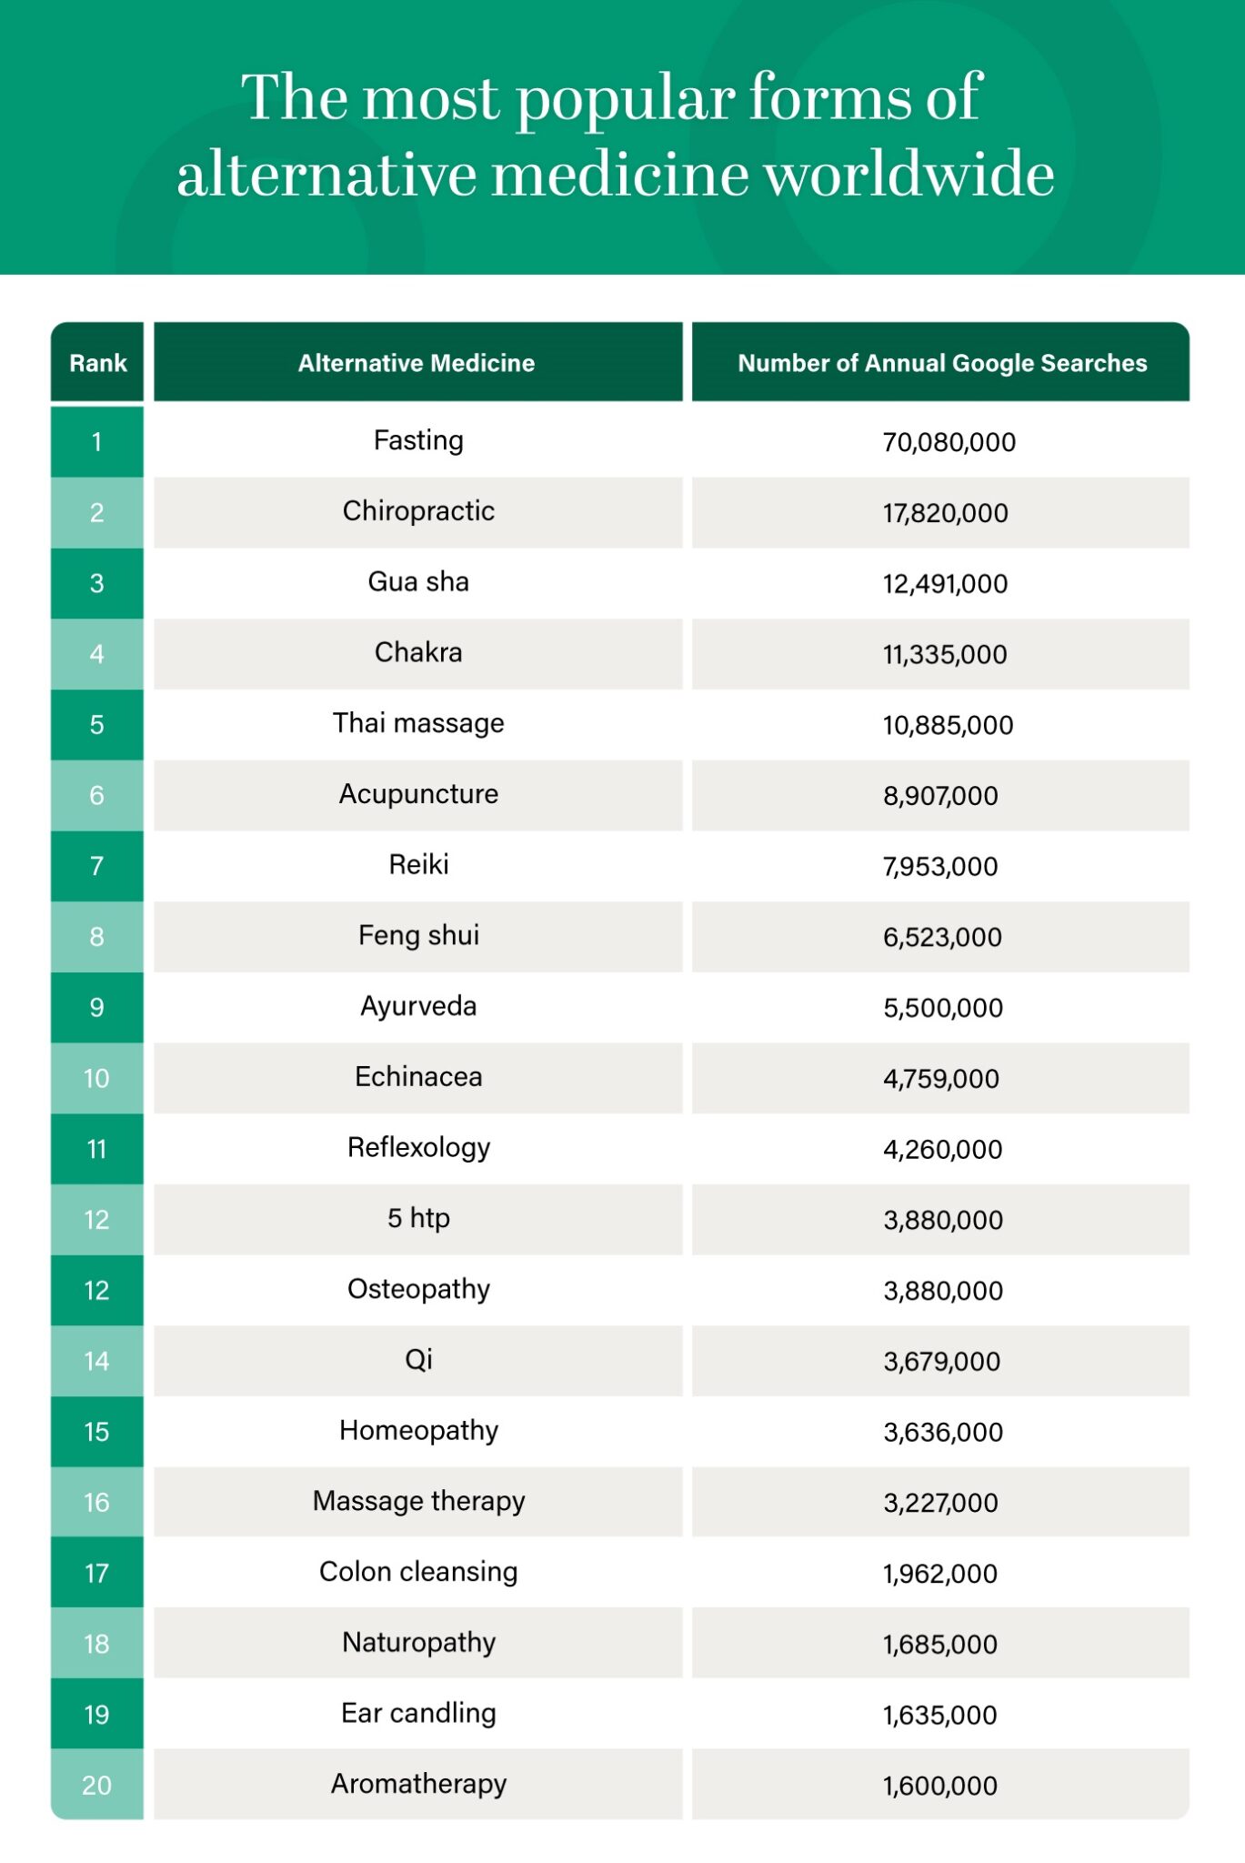Click the 5 htp cell

418,1219
